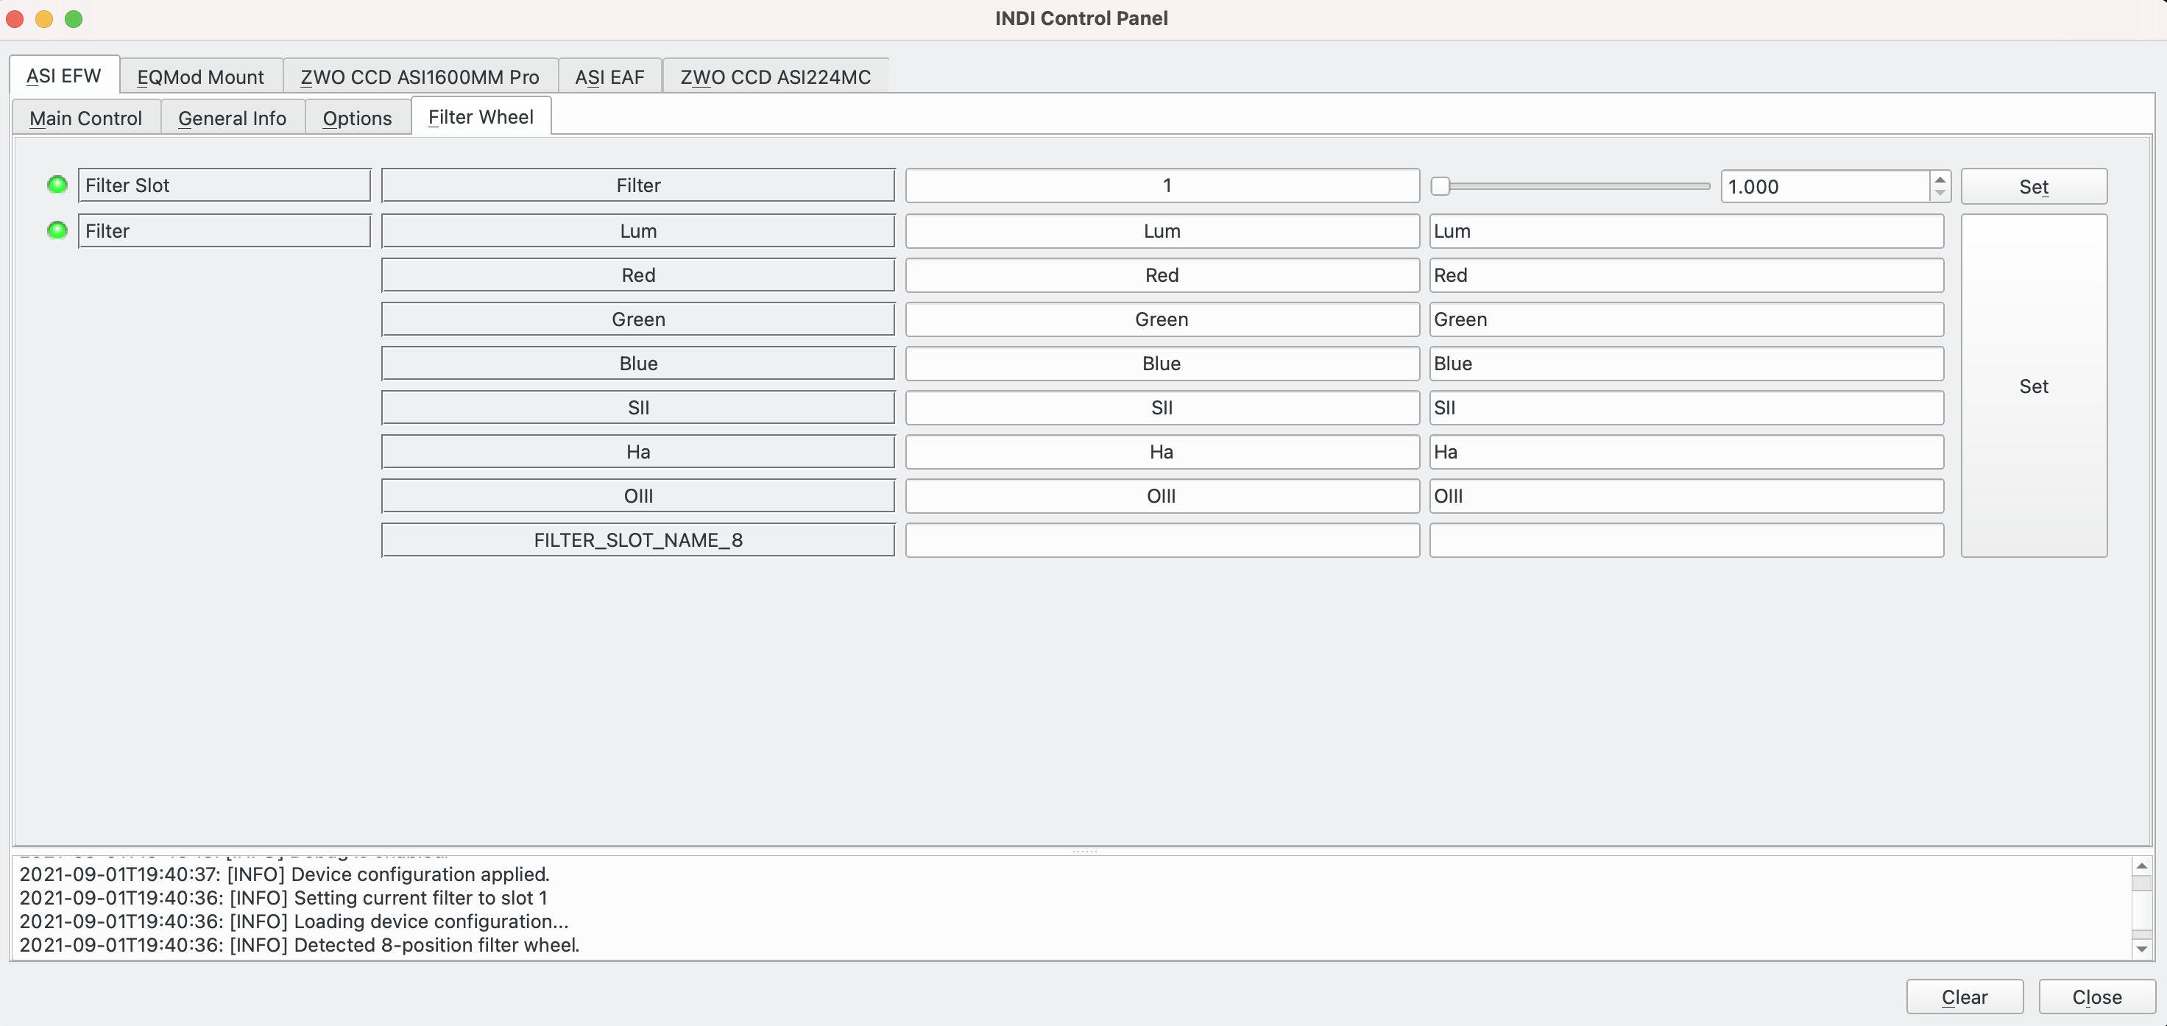Click the yellow minimize window button
2167x1026 pixels.
(x=45, y=18)
